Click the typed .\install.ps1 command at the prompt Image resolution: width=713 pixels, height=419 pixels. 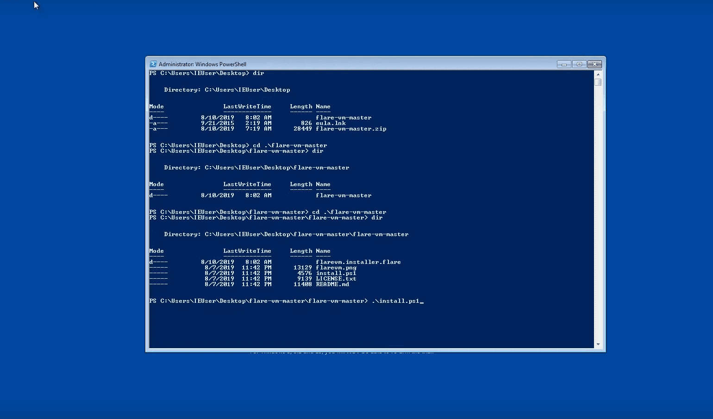click(395, 301)
